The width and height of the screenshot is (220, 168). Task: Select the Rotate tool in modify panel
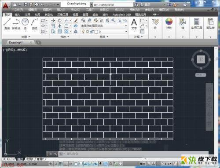(x=59, y=20)
